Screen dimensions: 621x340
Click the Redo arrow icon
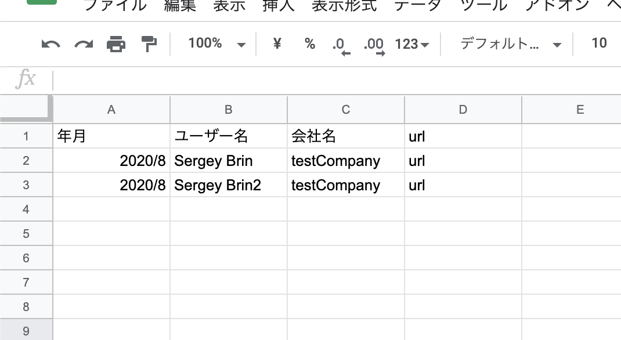click(x=84, y=44)
